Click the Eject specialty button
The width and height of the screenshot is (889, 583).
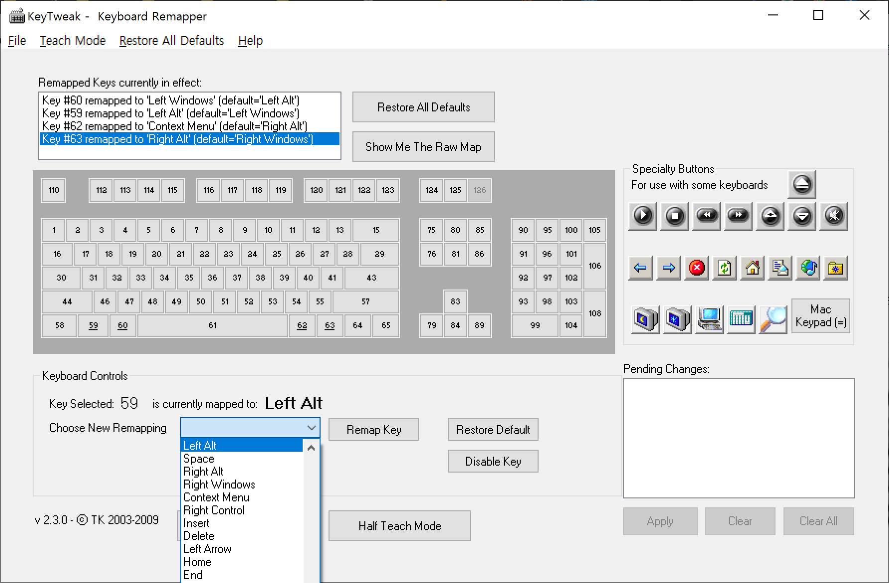point(801,185)
